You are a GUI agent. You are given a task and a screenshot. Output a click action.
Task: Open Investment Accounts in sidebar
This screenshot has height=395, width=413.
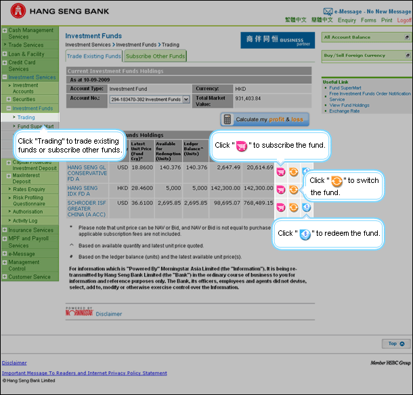point(25,88)
